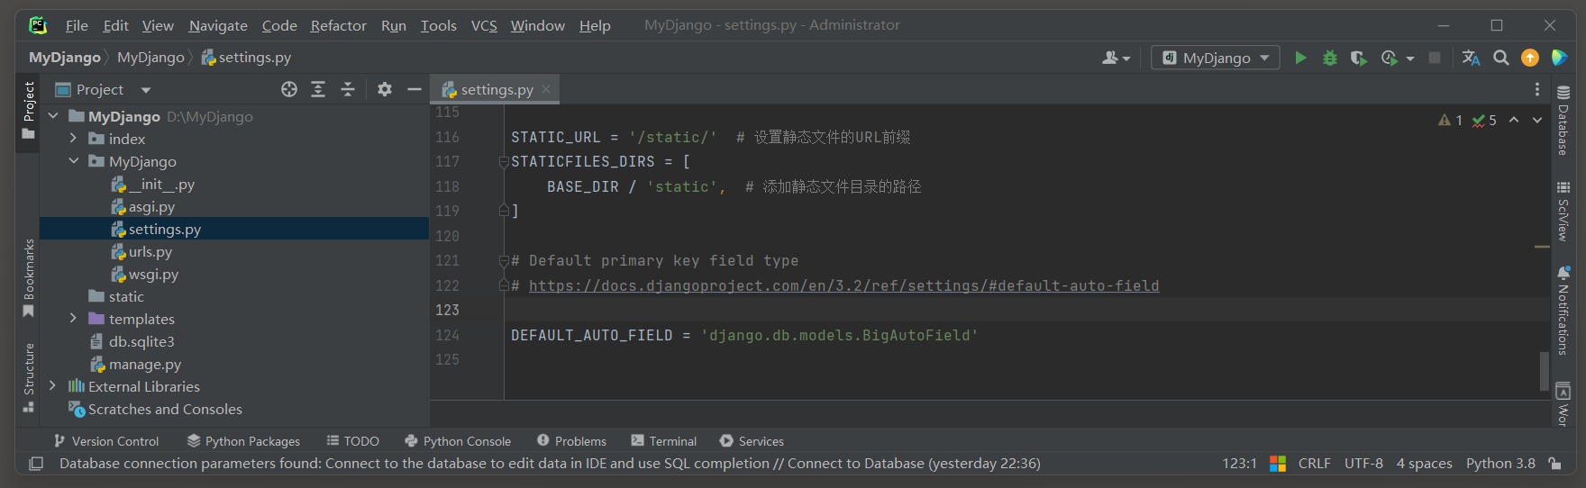Run the MyDjango configuration
Viewport: 1586px width, 488px height.
pos(1300,58)
